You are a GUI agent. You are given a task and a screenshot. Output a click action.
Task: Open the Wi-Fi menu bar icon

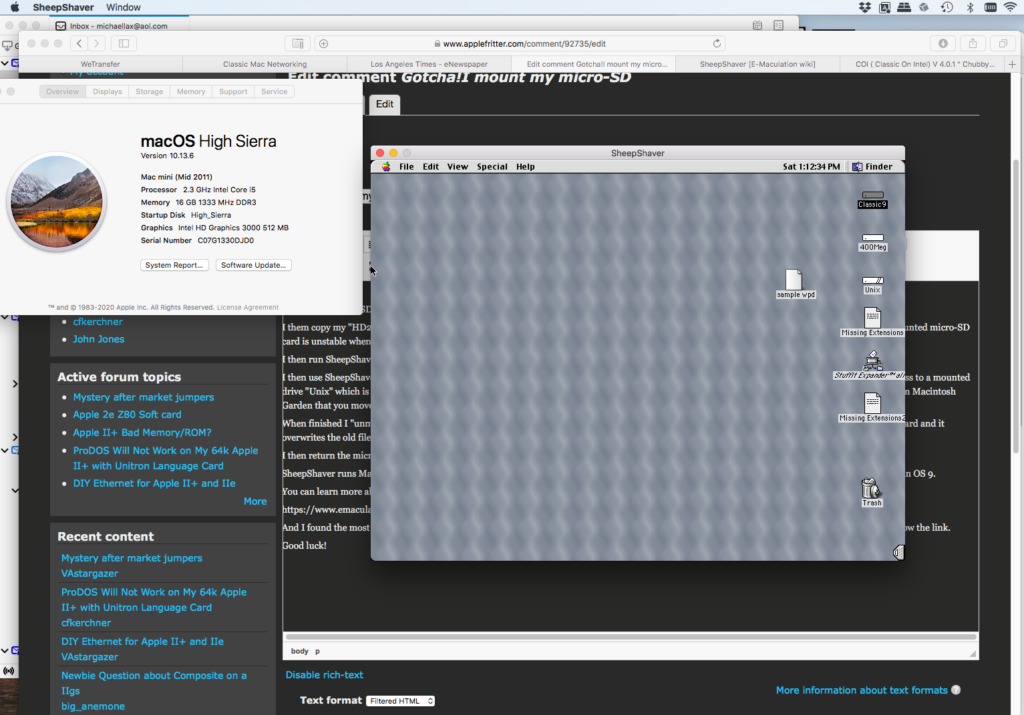pos(1010,7)
